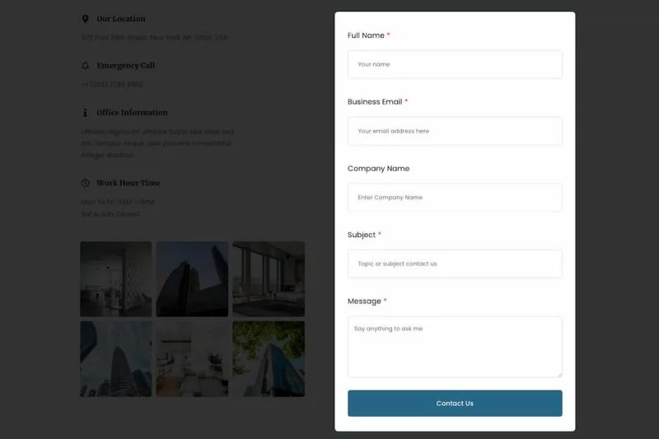
Task: Open the lounge with windows photo
Action: tap(269, 279)
